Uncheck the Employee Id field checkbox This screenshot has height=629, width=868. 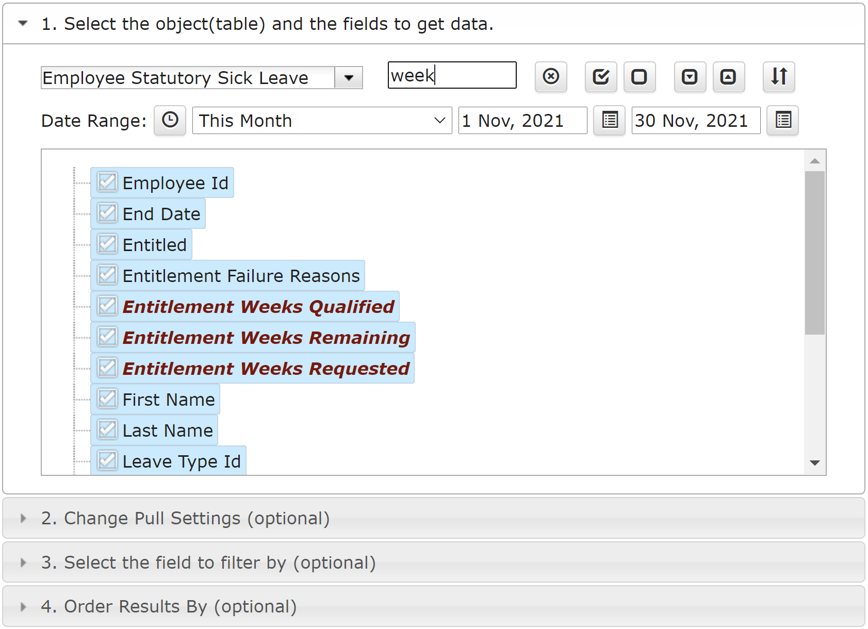(107, 183)
